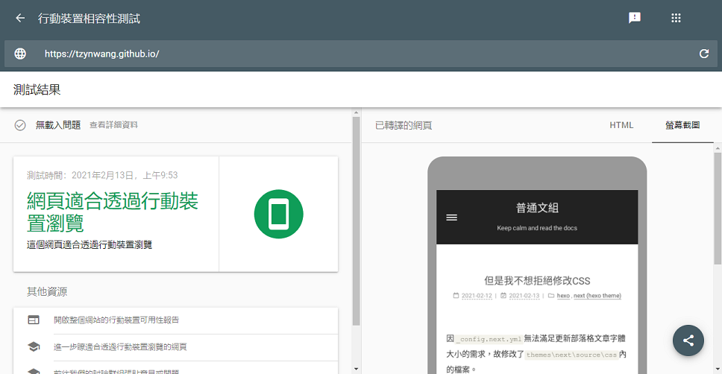The width and height of the screenshot is (722, 374).
Task: Click the test time 2021年2月13日 text
Action: coord(102,175)
